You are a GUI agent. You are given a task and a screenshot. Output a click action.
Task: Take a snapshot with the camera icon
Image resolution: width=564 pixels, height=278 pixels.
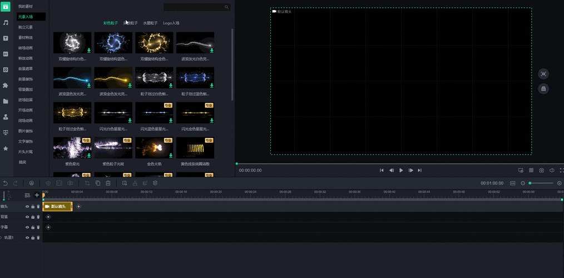point(541,171)
